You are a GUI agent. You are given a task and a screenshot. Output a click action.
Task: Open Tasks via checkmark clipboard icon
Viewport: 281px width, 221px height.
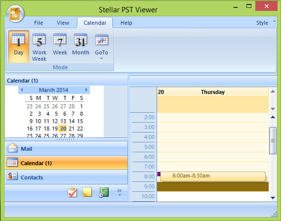[x=73, y=192]
